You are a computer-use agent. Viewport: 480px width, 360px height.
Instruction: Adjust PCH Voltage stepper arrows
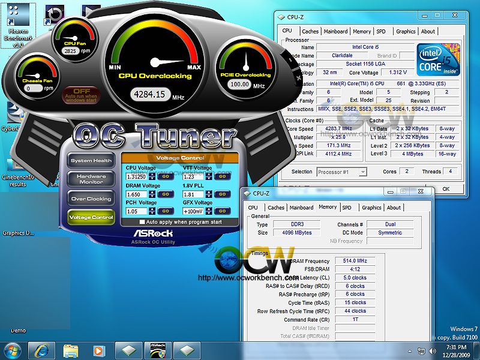(152, 211)
